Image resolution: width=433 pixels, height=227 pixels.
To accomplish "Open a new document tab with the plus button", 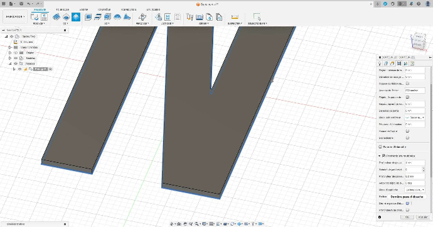I will coord(378,4).
